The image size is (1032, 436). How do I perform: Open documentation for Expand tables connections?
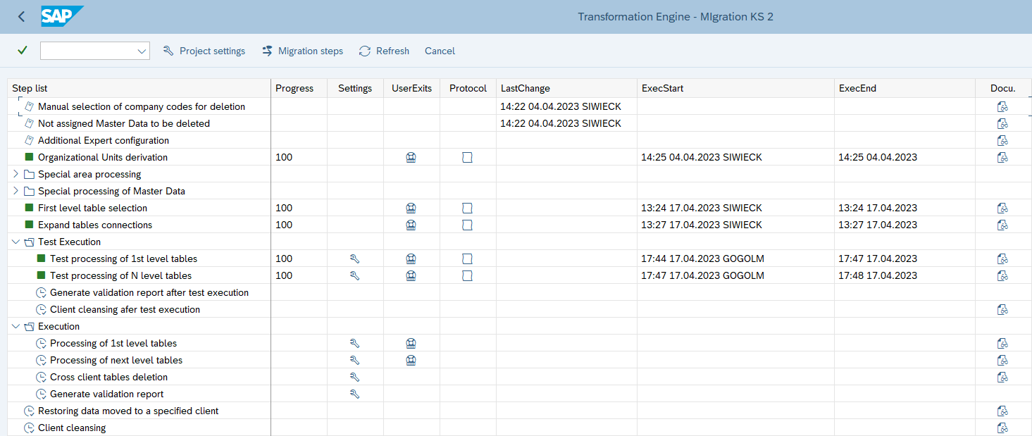click(x=1002, y=225)
